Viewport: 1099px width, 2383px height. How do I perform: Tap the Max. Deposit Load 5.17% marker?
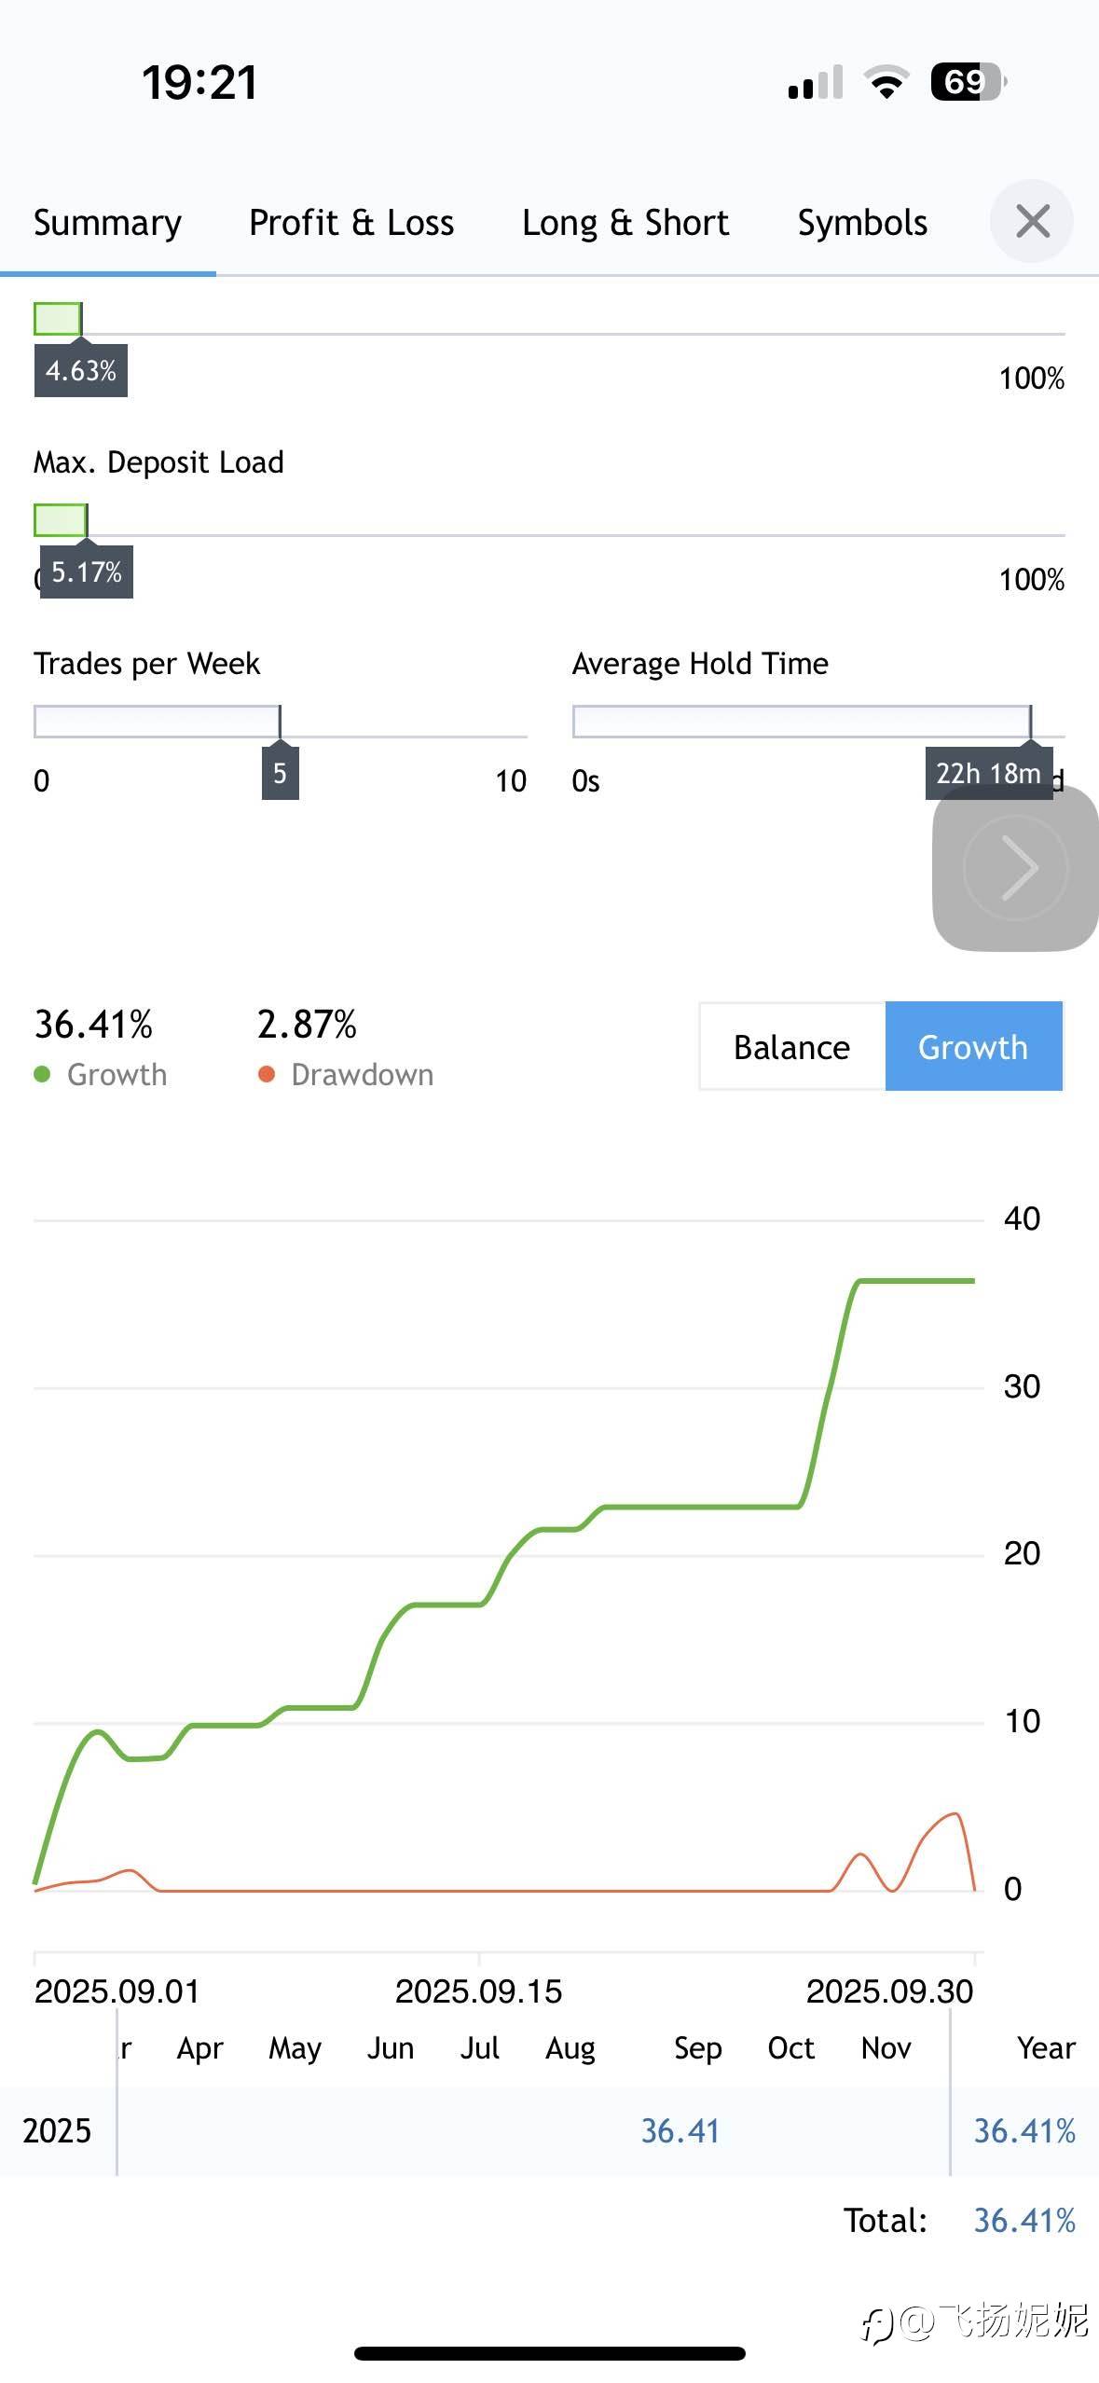(87, 572)
